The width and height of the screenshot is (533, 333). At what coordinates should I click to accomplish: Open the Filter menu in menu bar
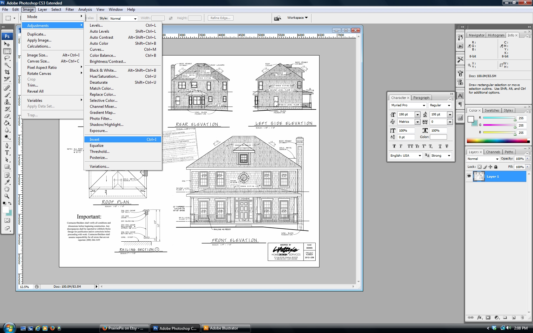[x=70, y=10]
